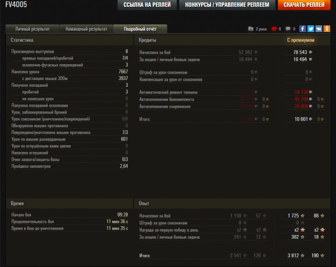Screen dimensions: 336x267
Task: Click the Кредиты section header
Action: coord(147,40)
